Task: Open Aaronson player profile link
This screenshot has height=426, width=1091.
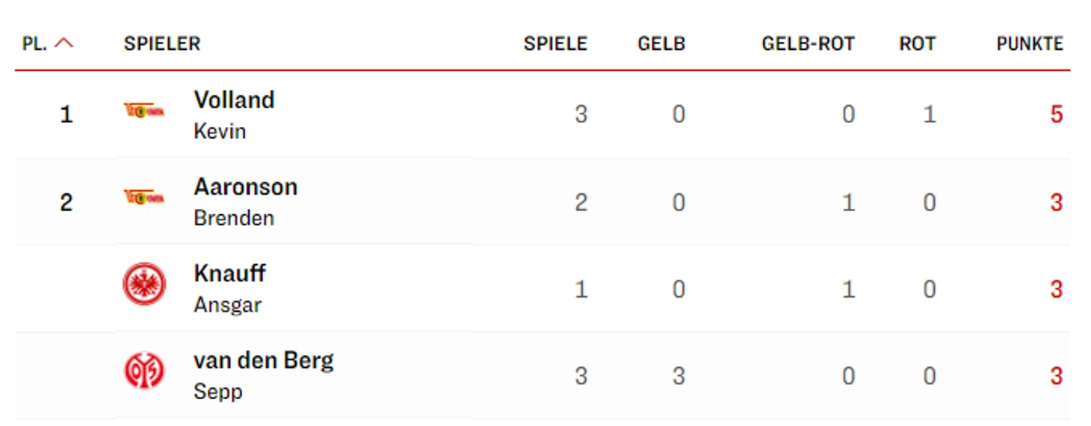Action: point(245,187)
